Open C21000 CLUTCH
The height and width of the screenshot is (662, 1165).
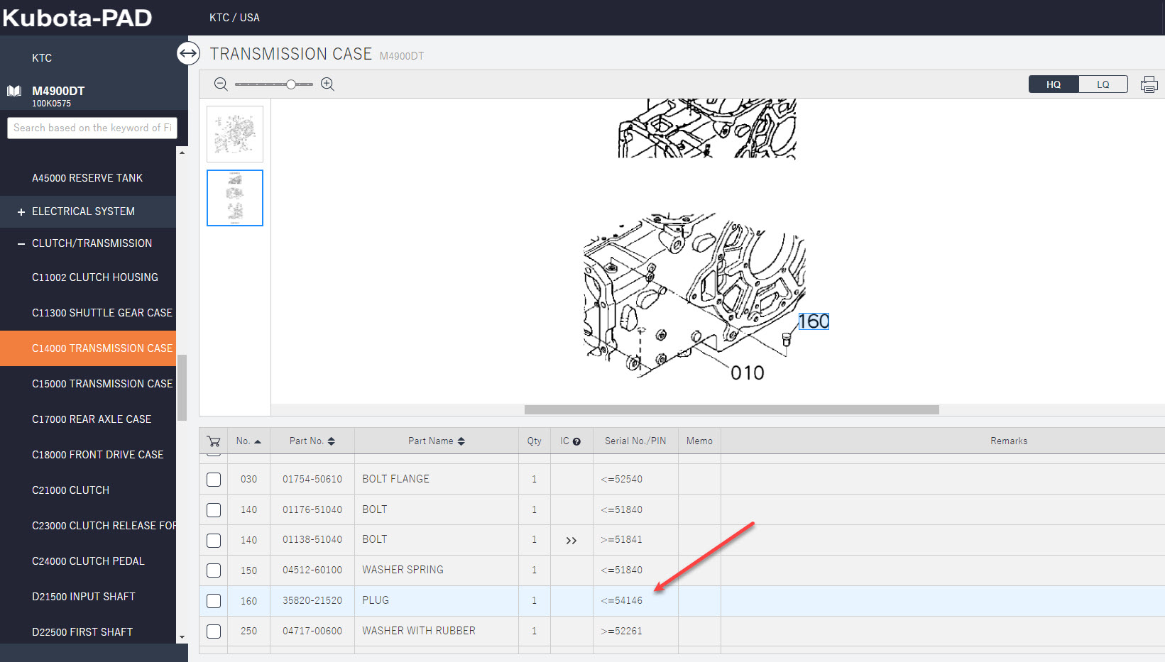click(71, 490)
